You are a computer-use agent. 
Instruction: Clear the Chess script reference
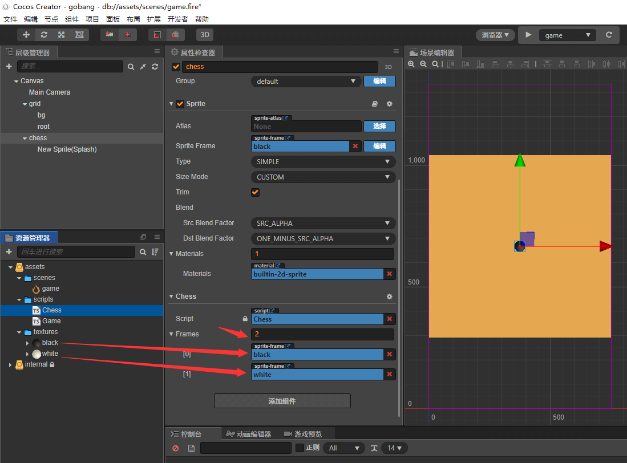click(390, 319)
